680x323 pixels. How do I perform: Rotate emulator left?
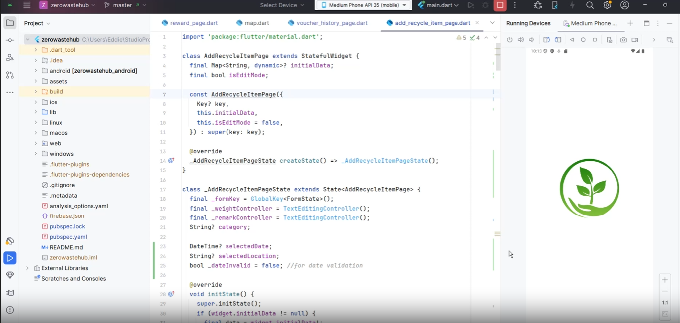click(x=546, y=40)
